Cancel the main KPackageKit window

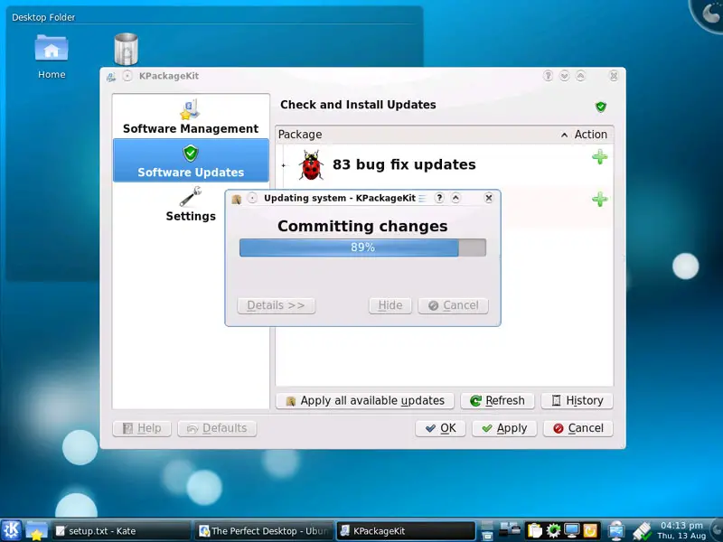coord(578,428)
